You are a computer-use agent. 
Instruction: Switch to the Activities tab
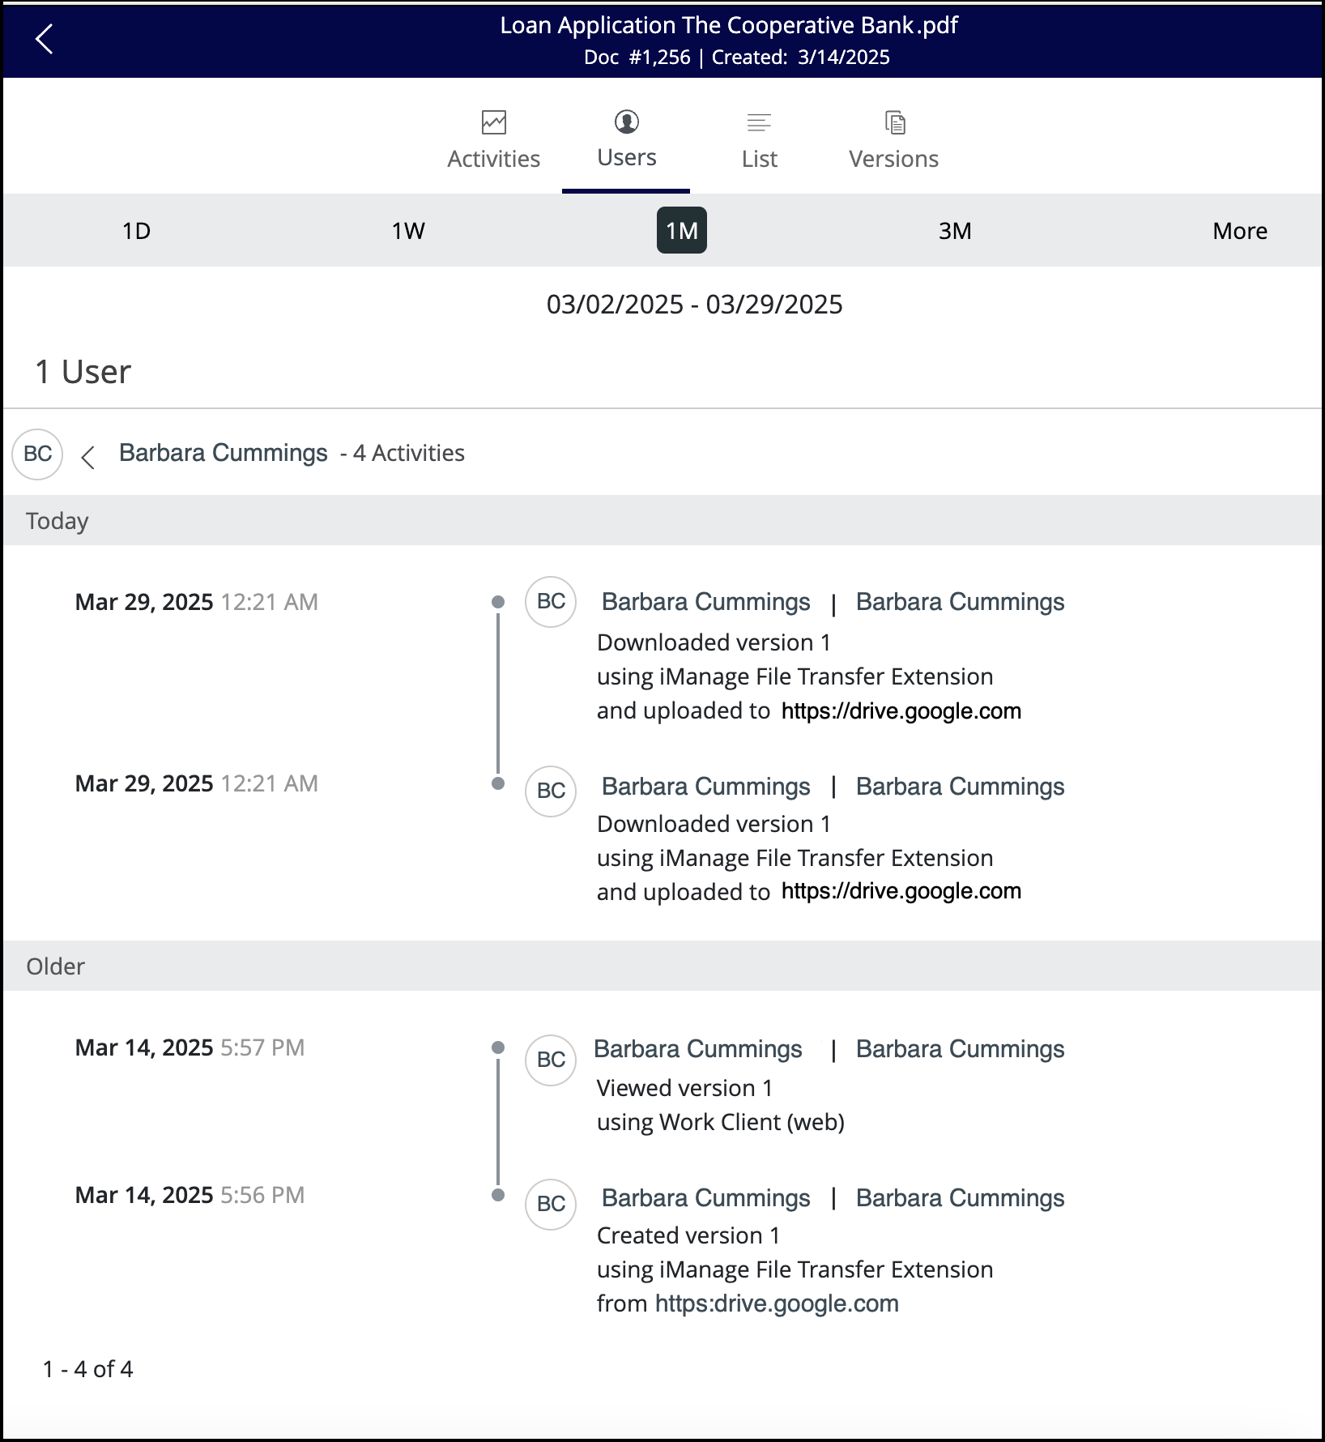[x=493, y=159]
